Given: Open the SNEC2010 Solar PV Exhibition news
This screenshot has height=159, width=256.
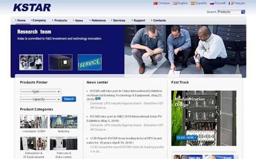Looking at the screenshot, I should (124, 119).
